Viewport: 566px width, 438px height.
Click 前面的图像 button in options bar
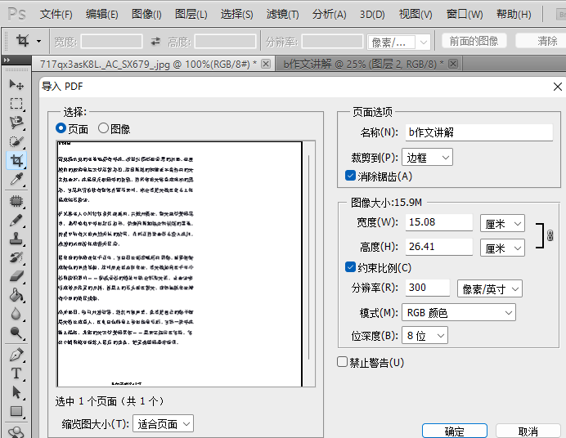[x=474, y=41]
